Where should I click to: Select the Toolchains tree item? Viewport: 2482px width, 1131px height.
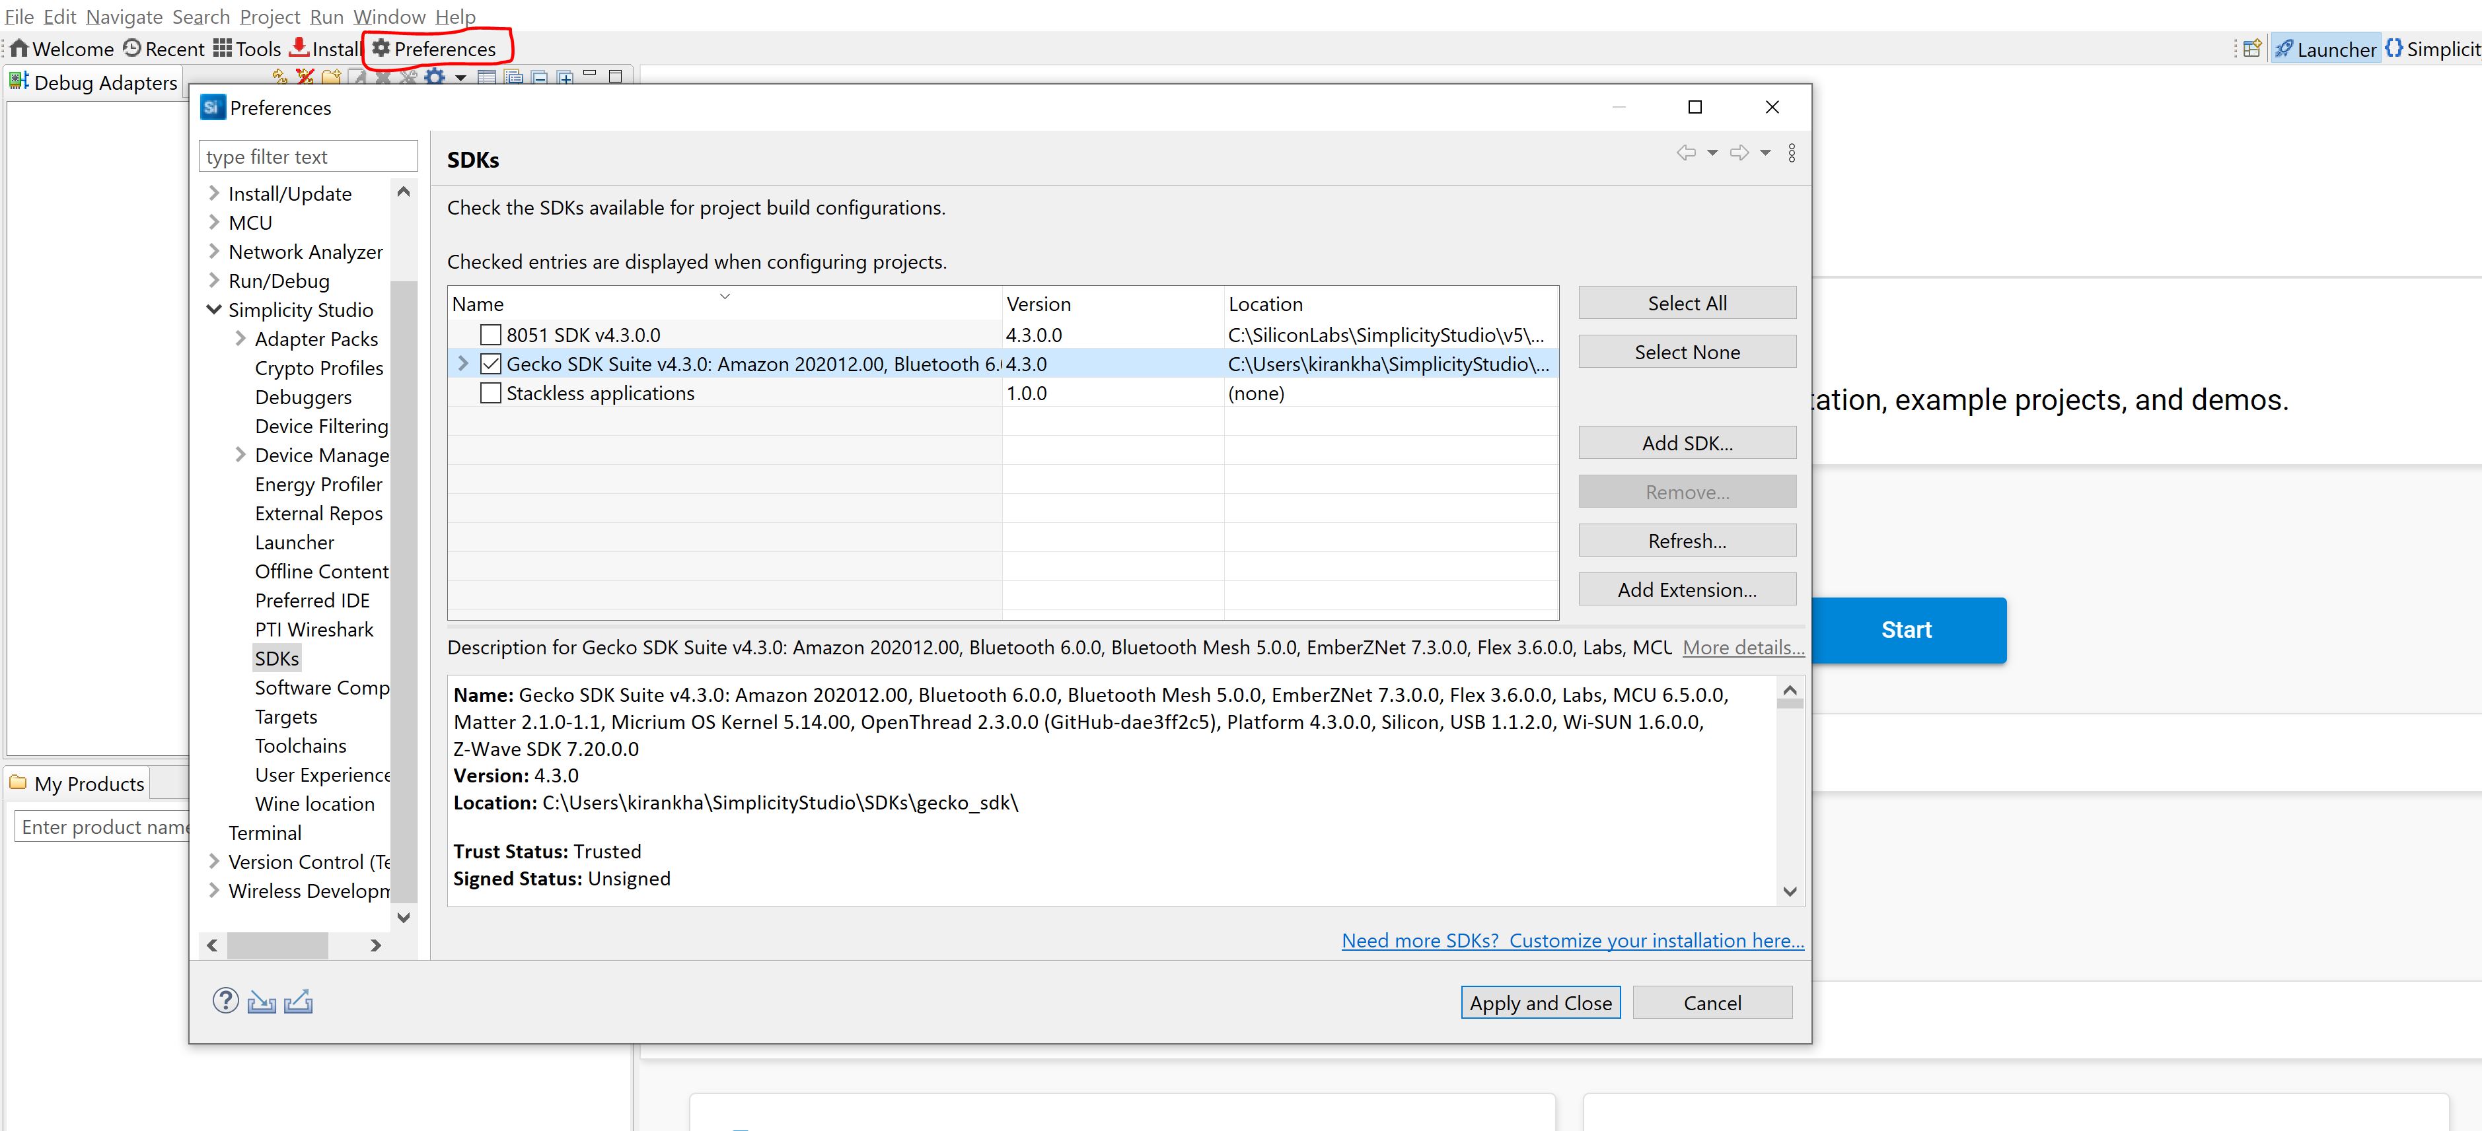301,746
